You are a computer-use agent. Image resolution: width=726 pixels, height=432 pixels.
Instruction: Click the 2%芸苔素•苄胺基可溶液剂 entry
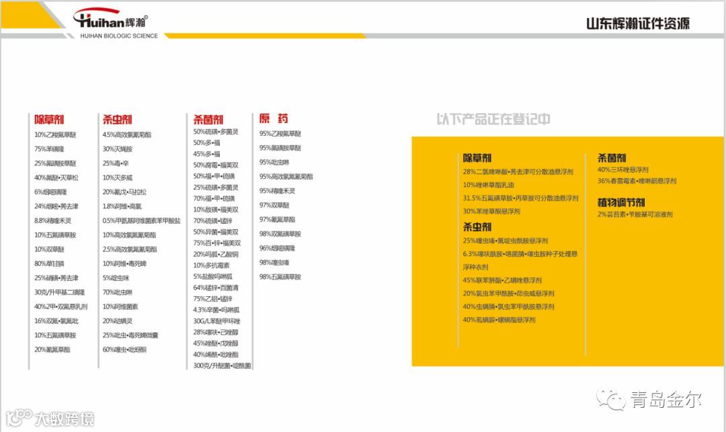point(635,214)
